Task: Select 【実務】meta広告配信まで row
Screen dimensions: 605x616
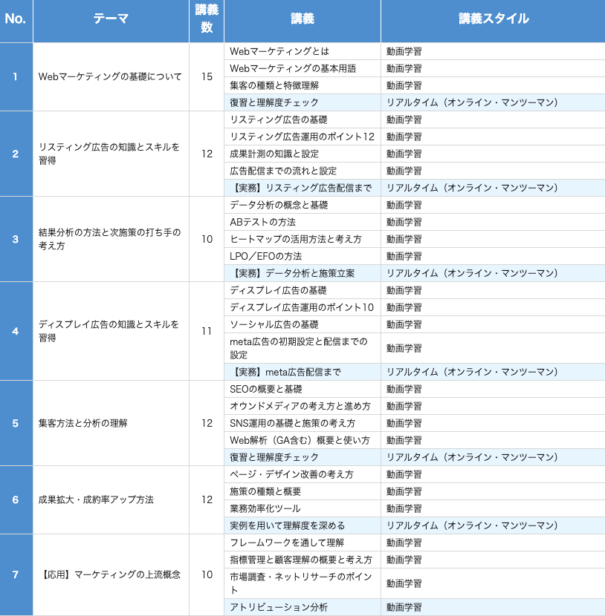Action: 415,372
